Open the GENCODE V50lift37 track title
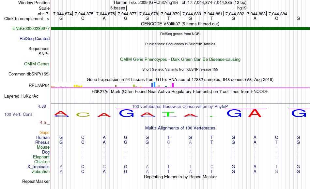The image size is (310, 189). [x=180, y=24]
